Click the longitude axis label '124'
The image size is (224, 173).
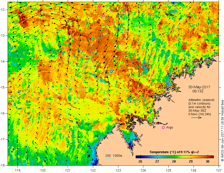[x=143, y=170]
